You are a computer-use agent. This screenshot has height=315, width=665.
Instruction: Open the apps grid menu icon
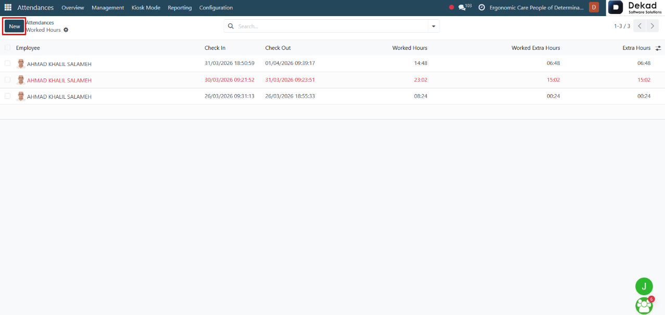(8, 8)
